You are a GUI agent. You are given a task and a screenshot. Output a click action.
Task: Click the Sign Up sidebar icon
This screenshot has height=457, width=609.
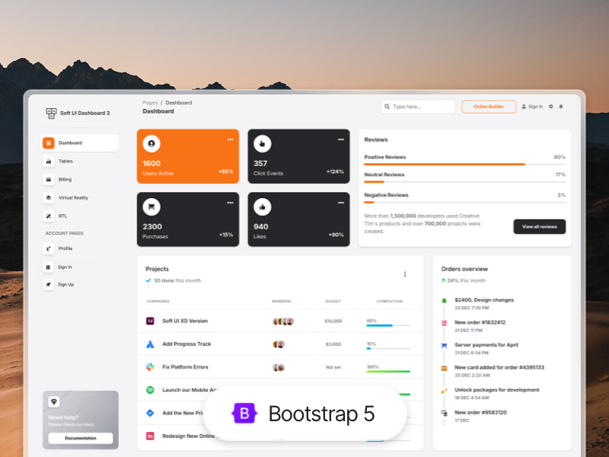[x=47, y=284]
